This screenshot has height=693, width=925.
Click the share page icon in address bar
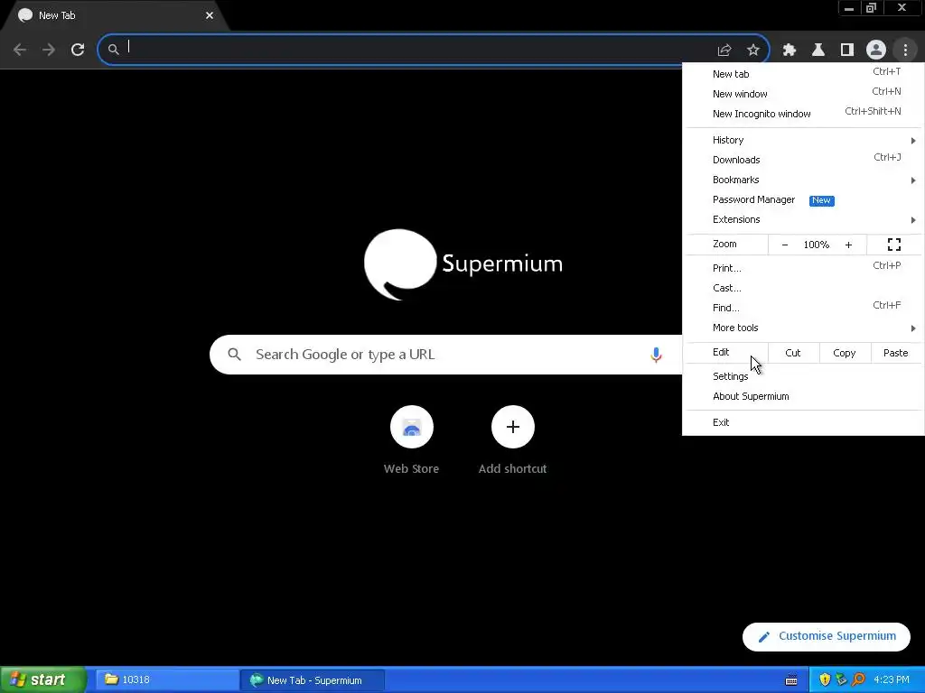724,51
